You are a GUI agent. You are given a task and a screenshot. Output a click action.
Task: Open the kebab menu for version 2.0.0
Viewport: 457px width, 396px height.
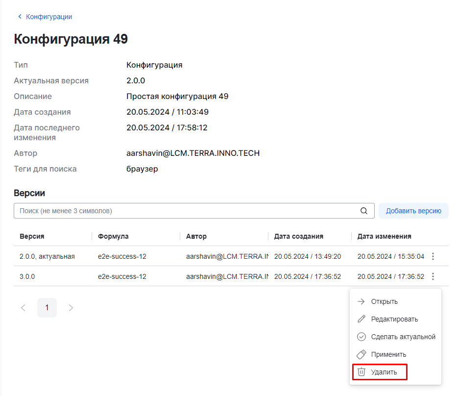click(x=433, y=256)
